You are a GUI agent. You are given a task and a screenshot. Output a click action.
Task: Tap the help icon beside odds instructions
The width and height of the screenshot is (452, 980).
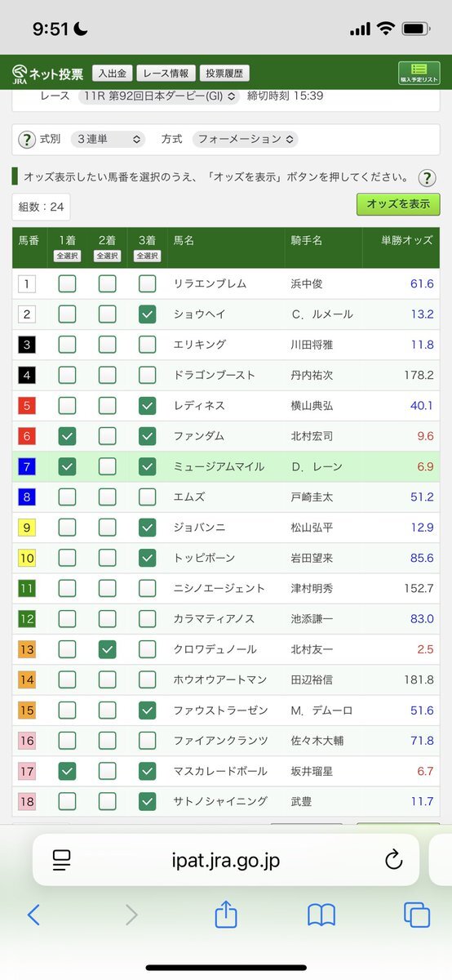pos(426,178)
